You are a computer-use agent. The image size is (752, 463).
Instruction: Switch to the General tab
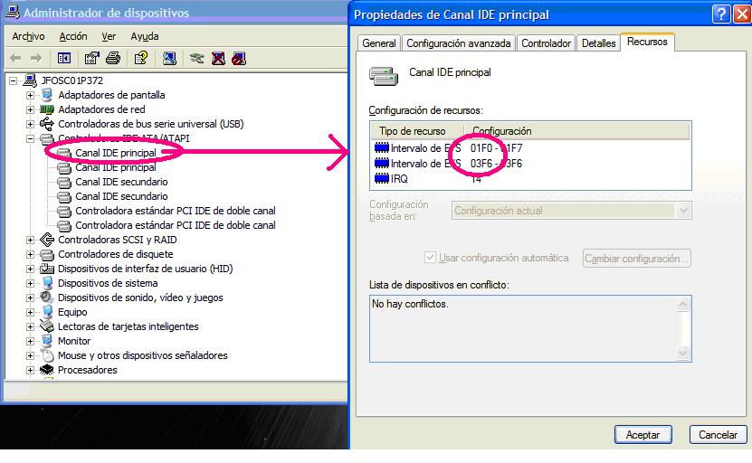[x=379, y=43]
